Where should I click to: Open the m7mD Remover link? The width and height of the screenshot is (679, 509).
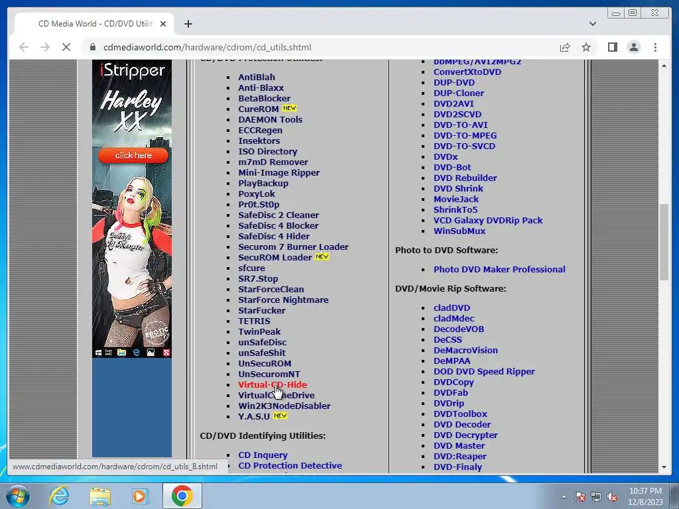point(273,162)
